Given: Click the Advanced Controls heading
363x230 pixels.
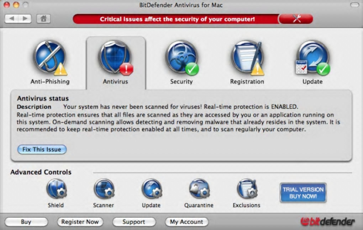Looking at the screenshot, I should (41, 172).
